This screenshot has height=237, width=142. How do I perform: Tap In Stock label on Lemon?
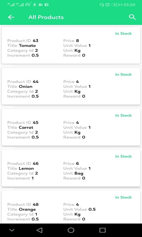point(123,156)
